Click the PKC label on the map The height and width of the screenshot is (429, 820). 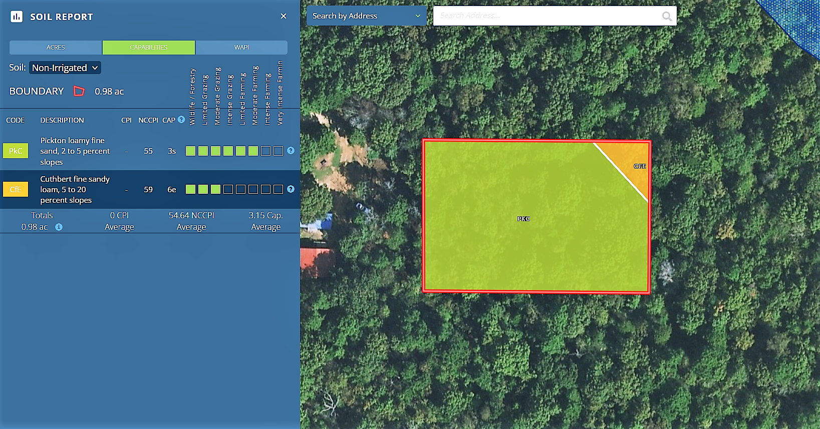pyautogui.click(x=523, y=219)
